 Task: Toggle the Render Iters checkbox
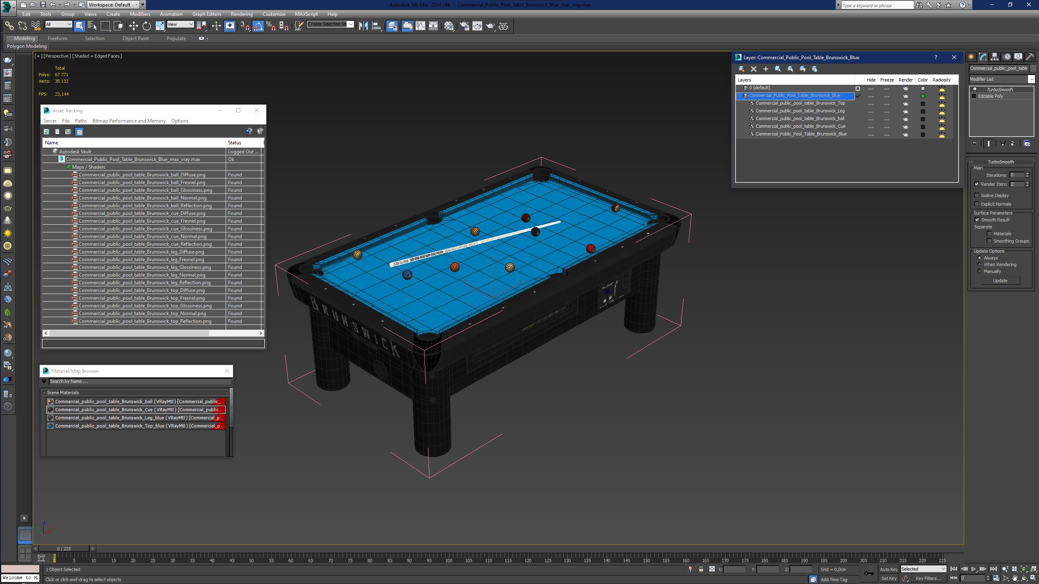point(977,184)
